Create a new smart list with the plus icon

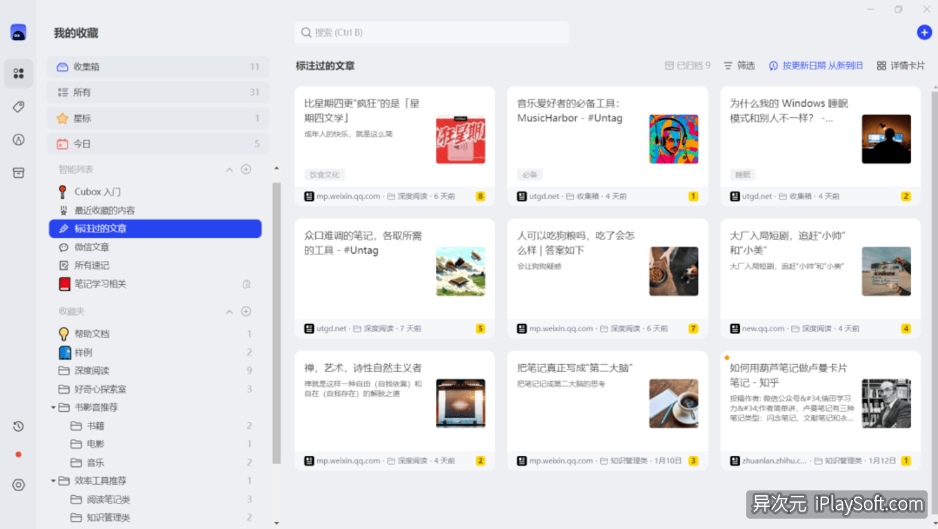coord(246,169)
